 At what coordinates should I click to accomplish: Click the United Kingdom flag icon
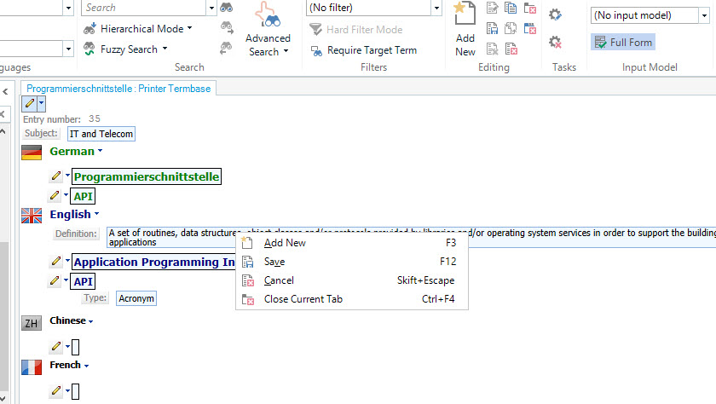point(32,215)
